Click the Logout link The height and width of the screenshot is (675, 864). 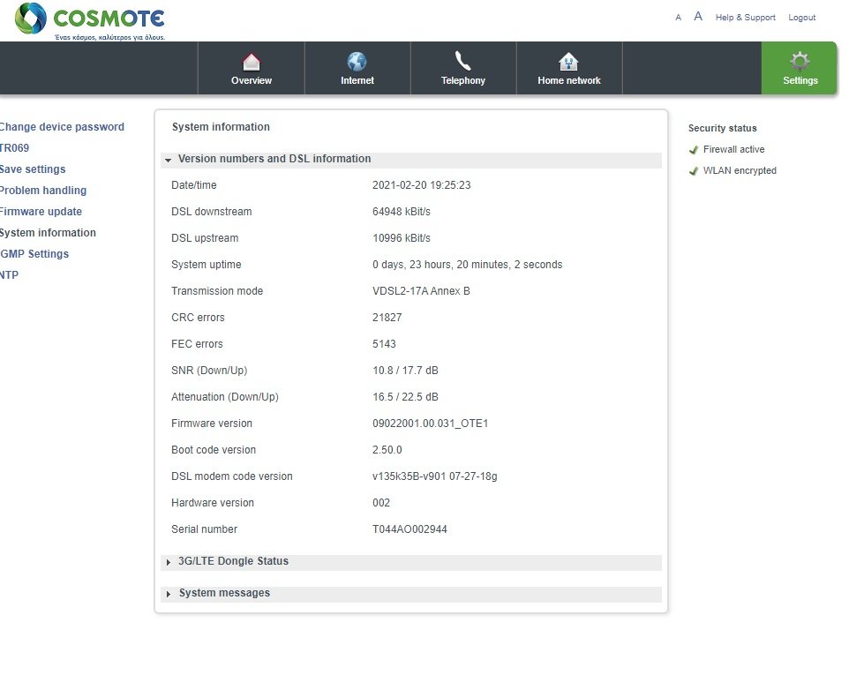pyautogui.click(x=801, y=18)
